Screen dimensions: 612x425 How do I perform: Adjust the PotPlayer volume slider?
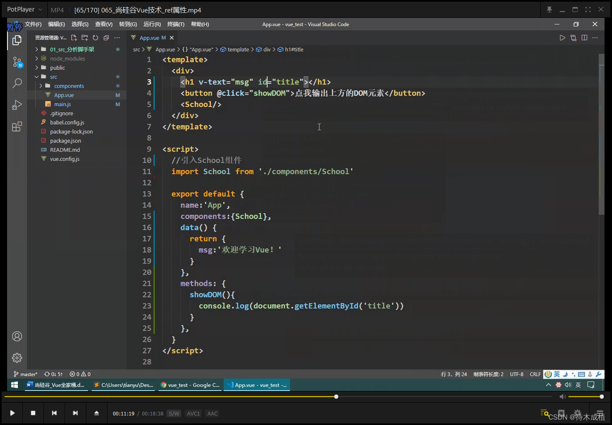click(x=585, y=397)
